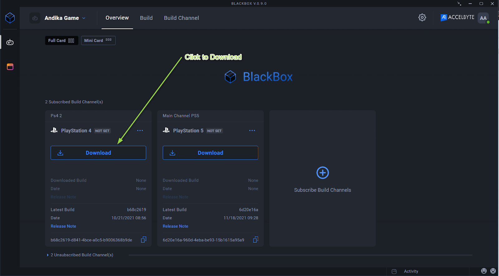499x276 pixels.
Task: Click the happy face feedback icon
Action: coord(484,271)
